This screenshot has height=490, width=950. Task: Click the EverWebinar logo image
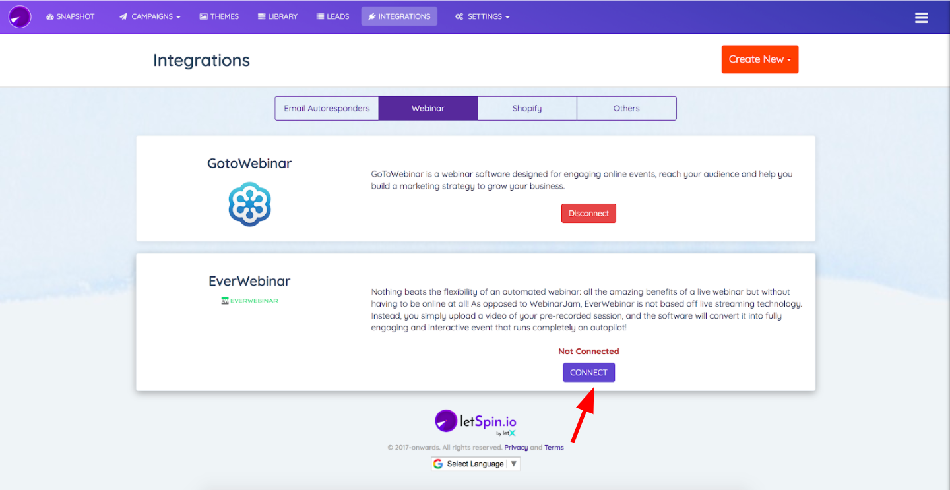point(249,301)
